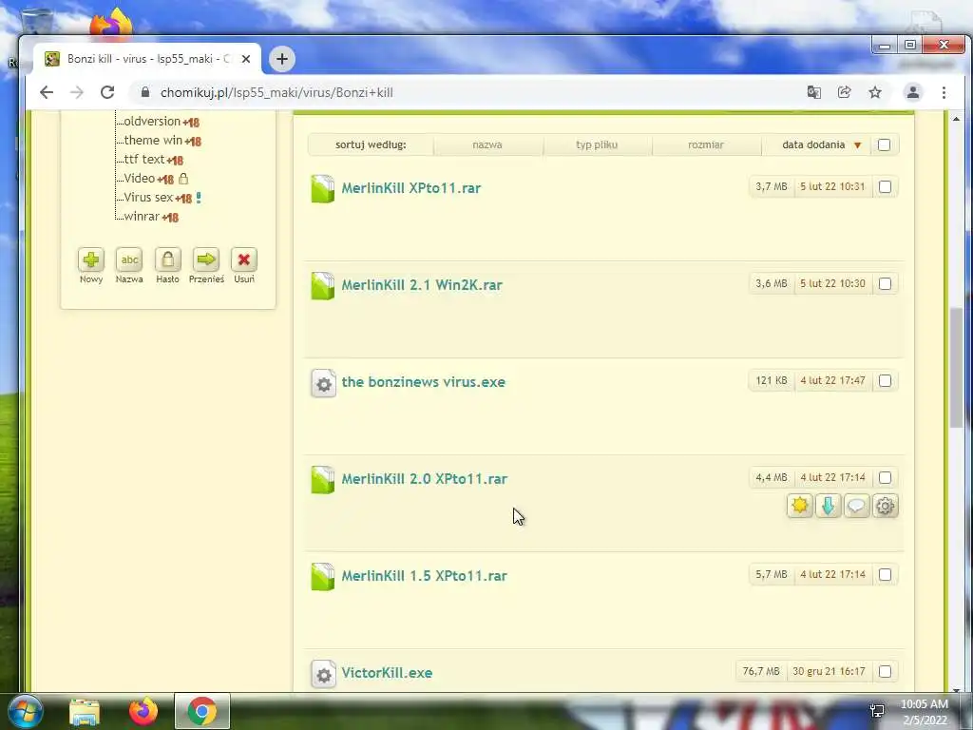Check the box for MerlinKill XPto11.rar
This screenshot has width=973, height=730.
click(x=886, y=187)
